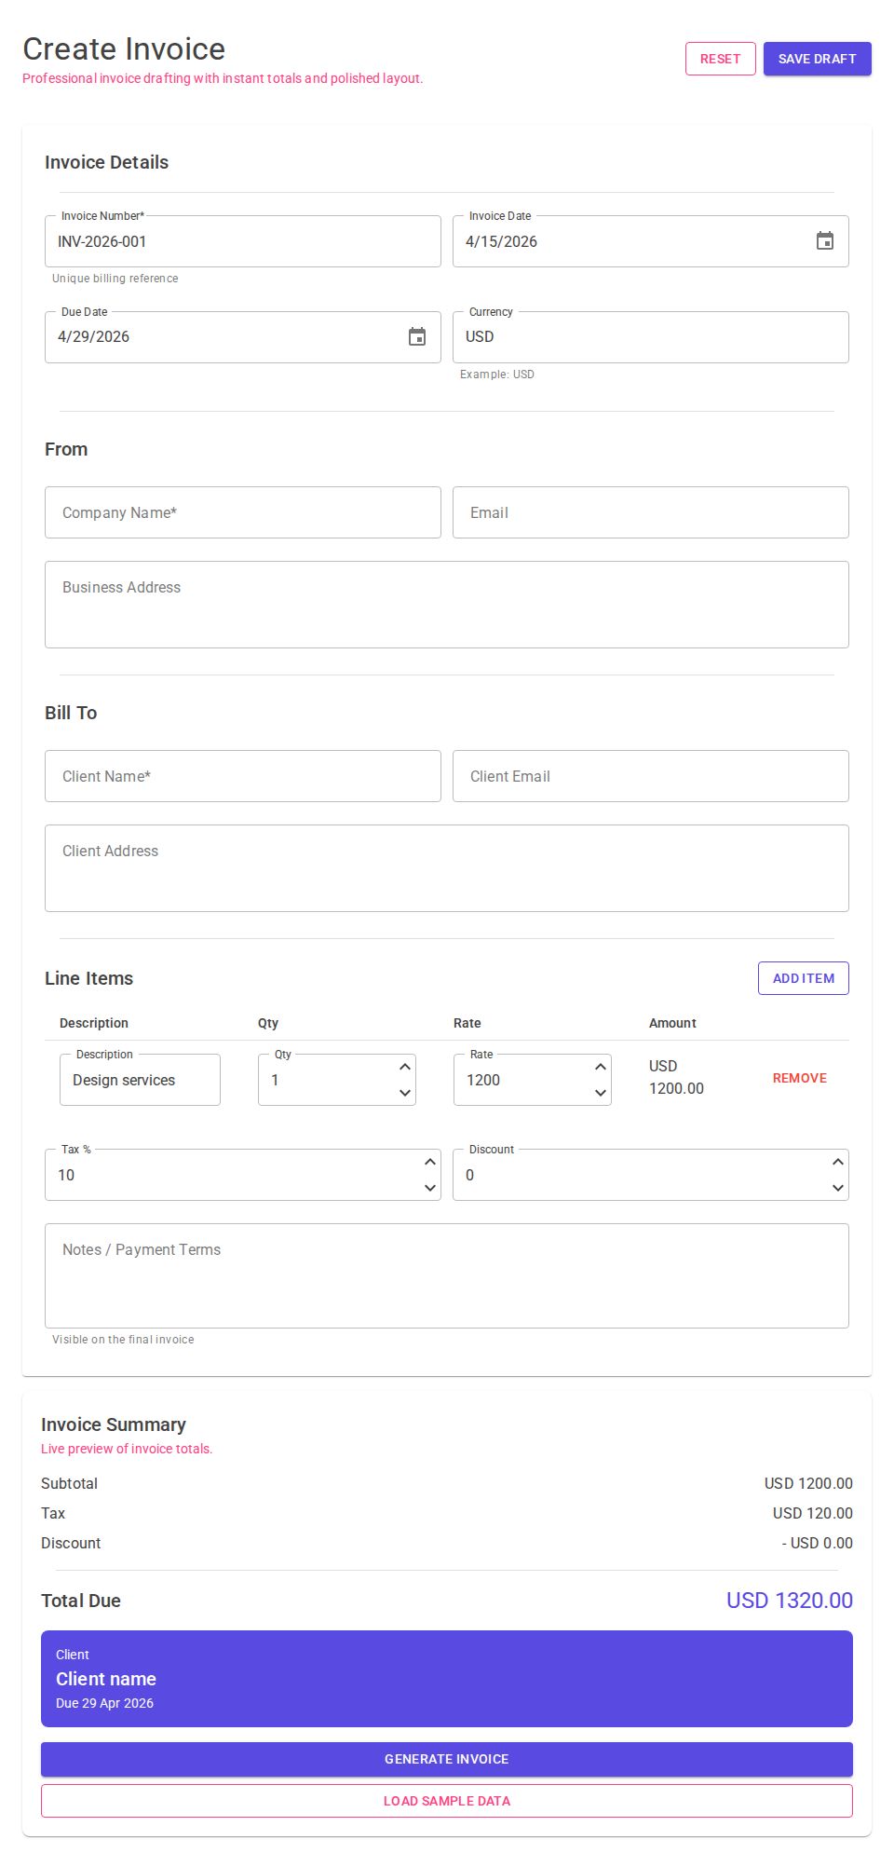Click the Client Email field
Viewport: 894px width, 1867px height.
click(651, 776)
